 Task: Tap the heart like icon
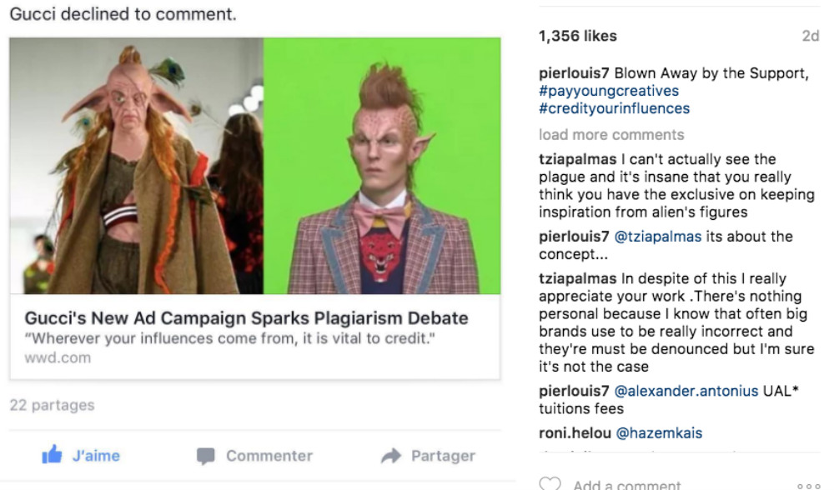(550, 483)
